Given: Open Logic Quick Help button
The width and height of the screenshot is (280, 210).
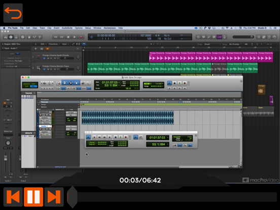Looking at the screenshot, I should (x=22, y=37).
